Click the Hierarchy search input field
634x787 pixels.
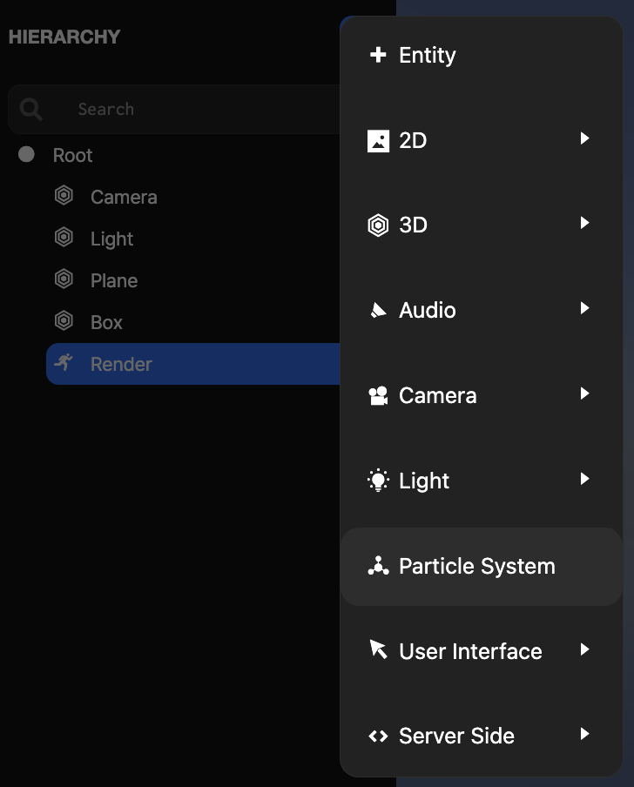(x=174, y=109)
